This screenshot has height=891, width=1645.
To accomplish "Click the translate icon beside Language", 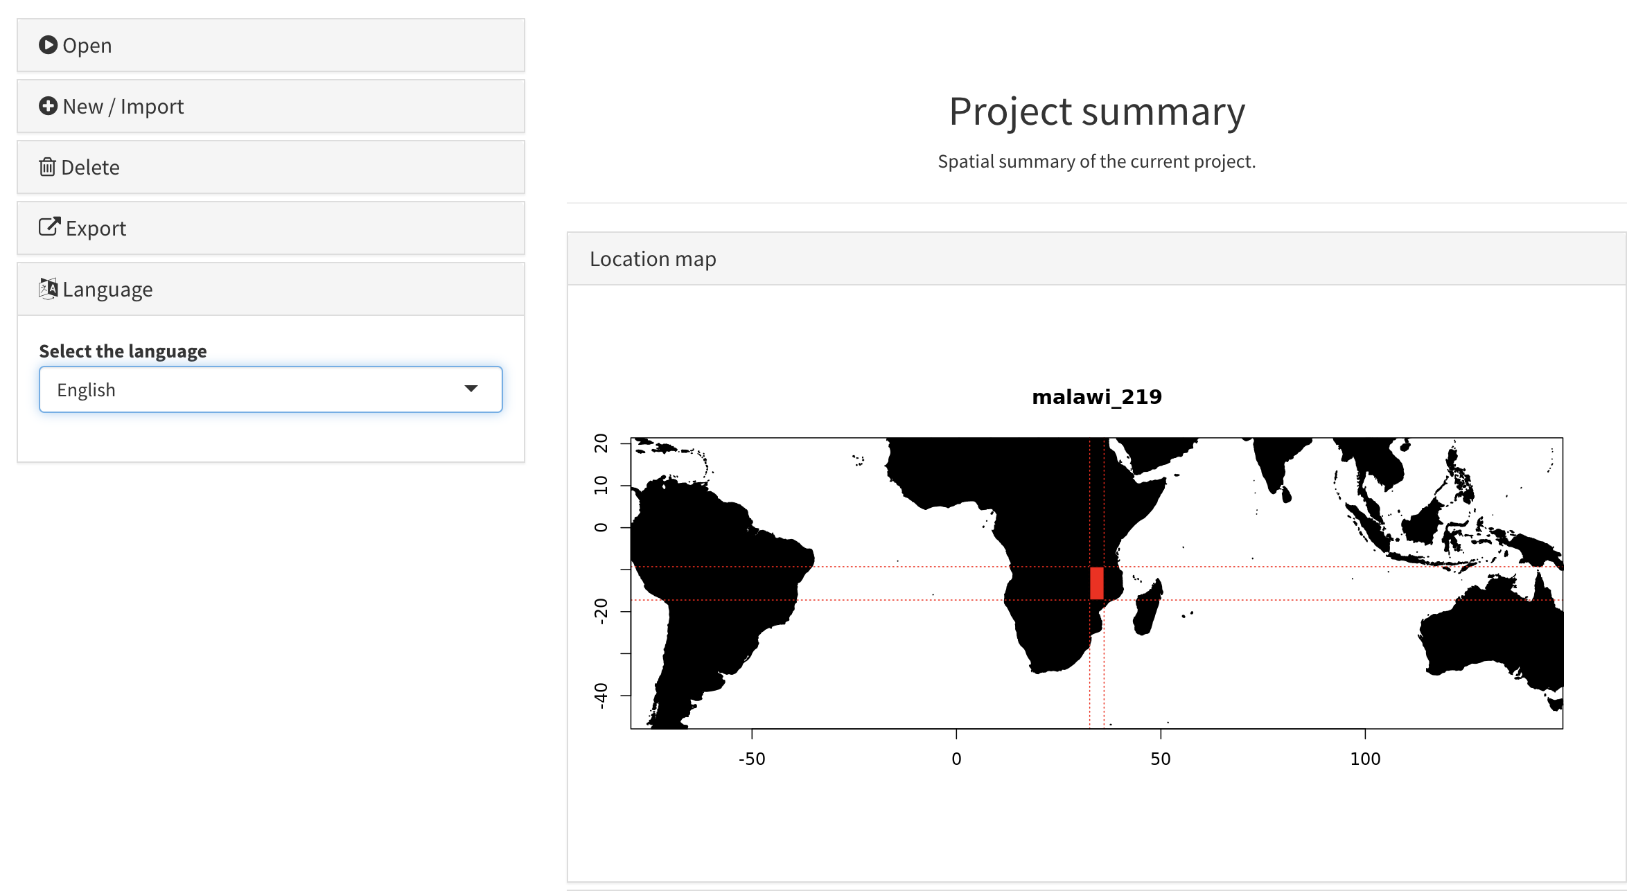I will [x=48, y=288].
